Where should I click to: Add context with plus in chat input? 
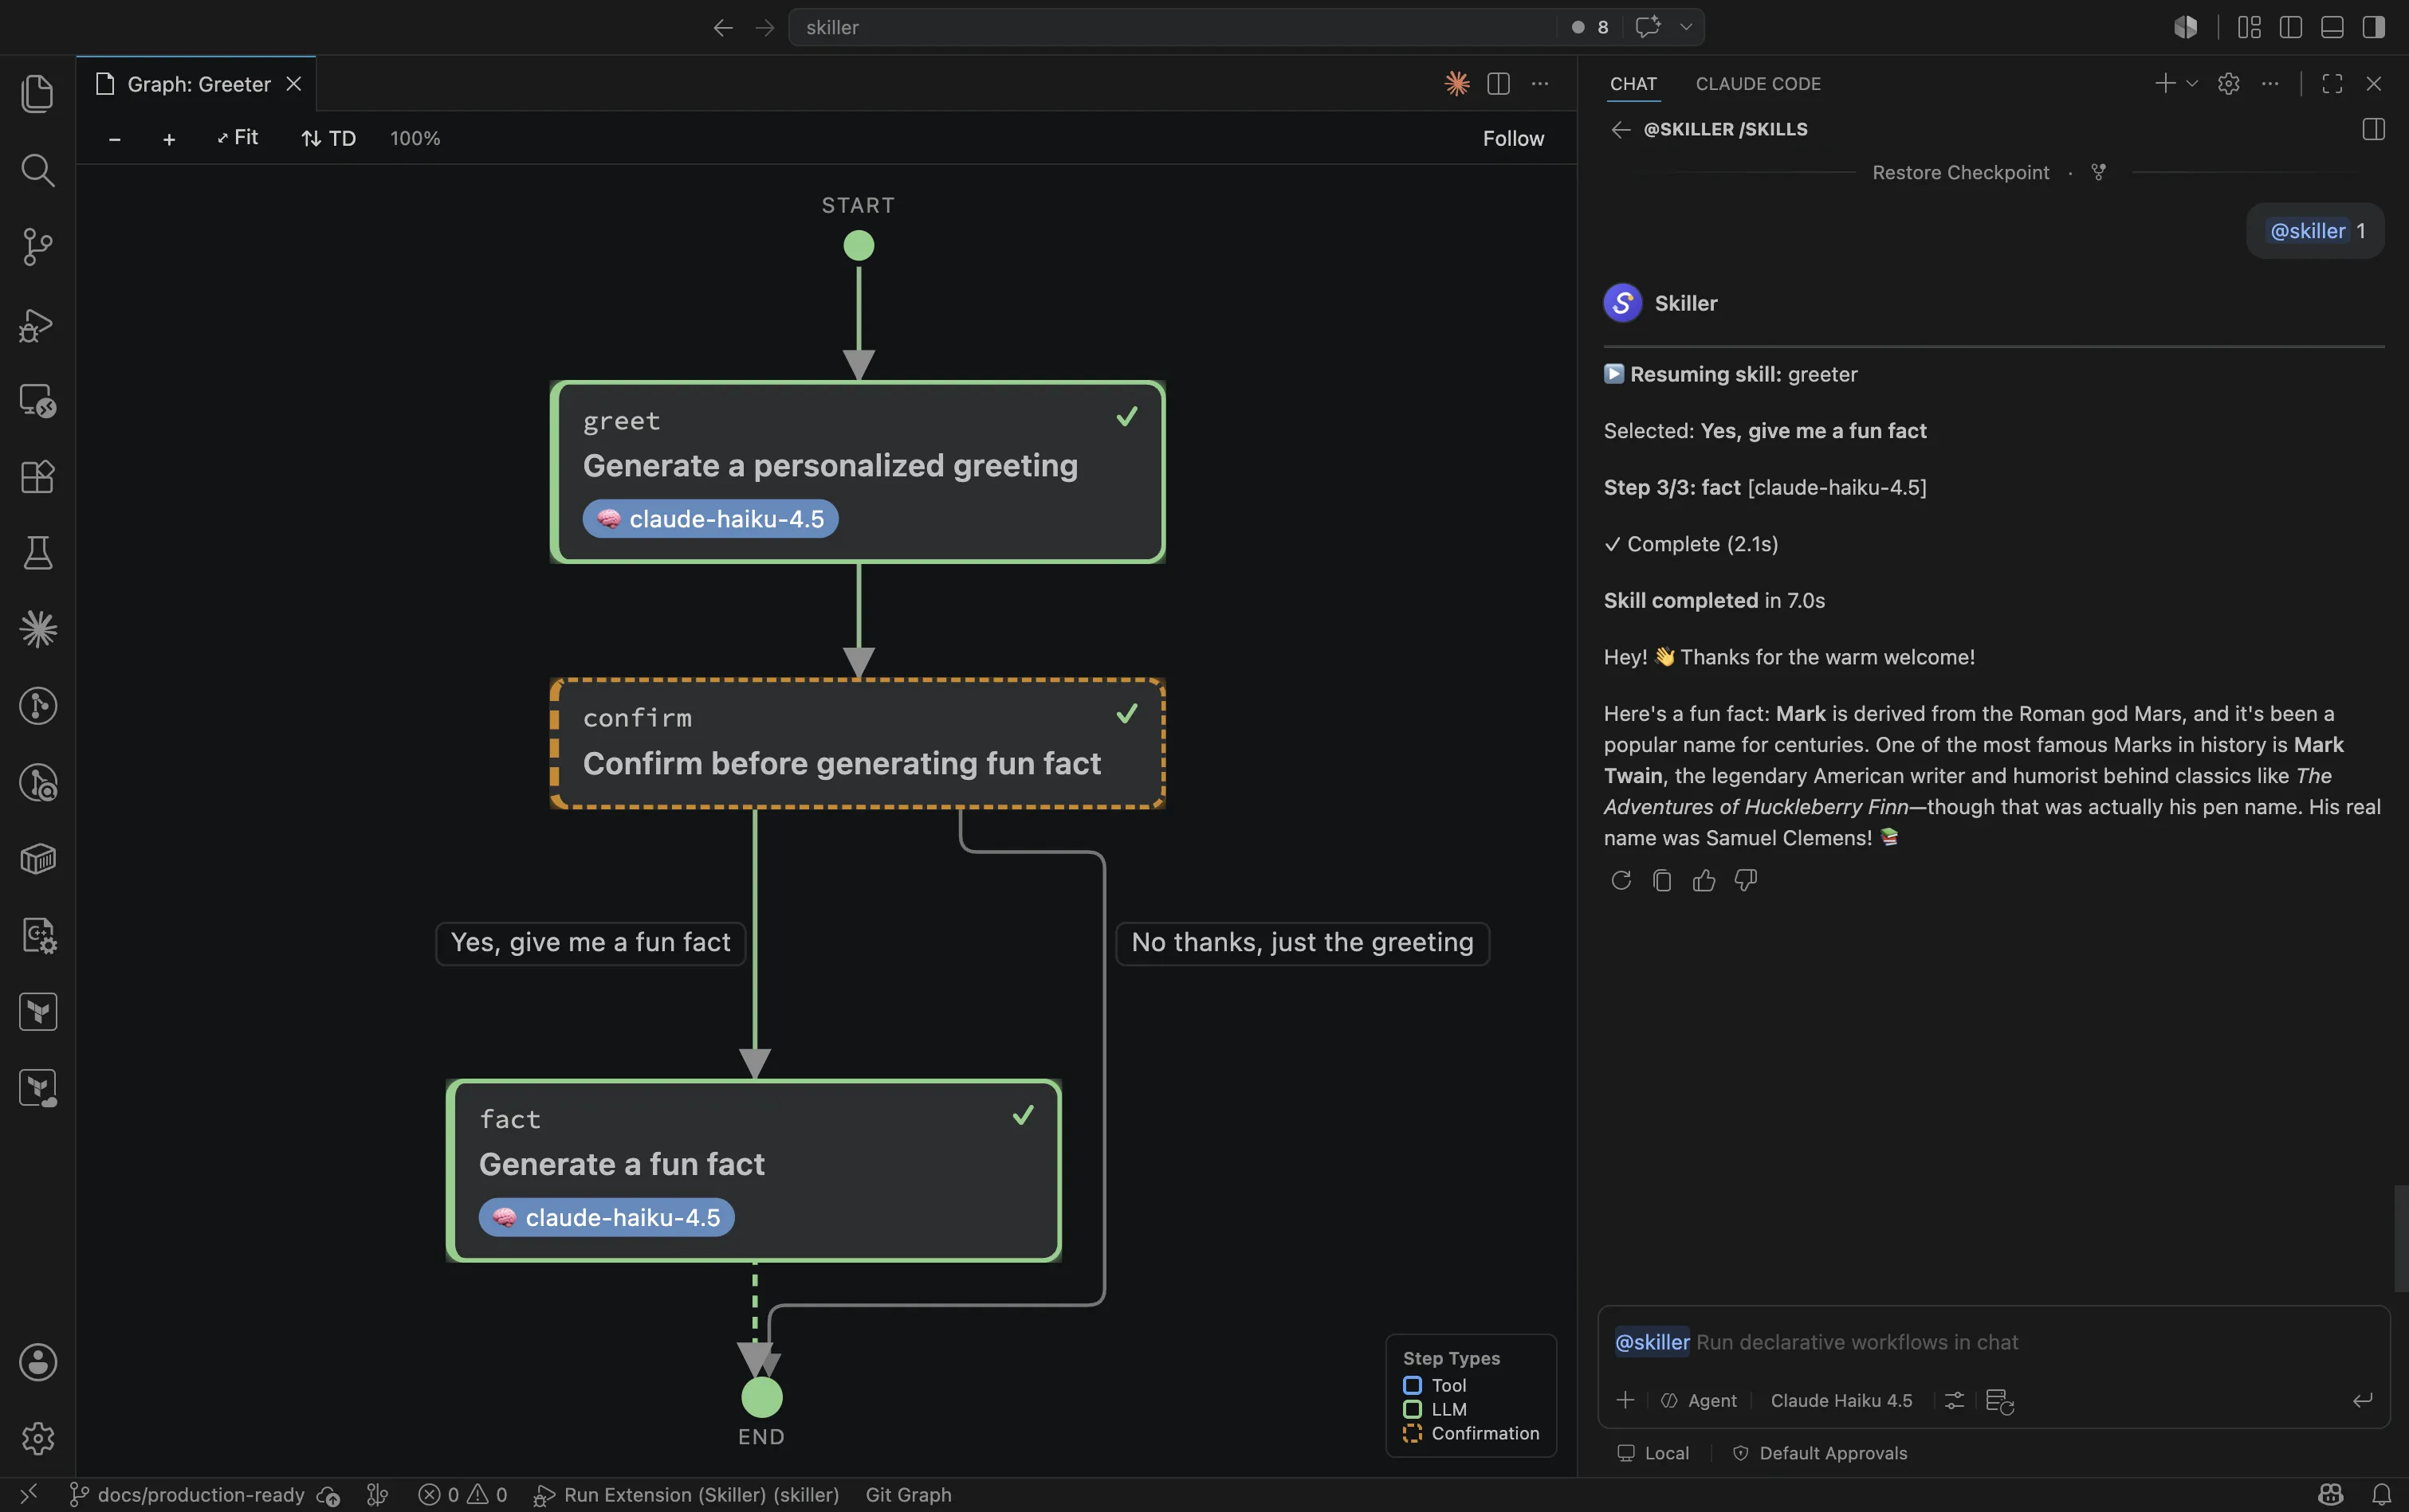pyautogui.click(x=1625, y=1400)
